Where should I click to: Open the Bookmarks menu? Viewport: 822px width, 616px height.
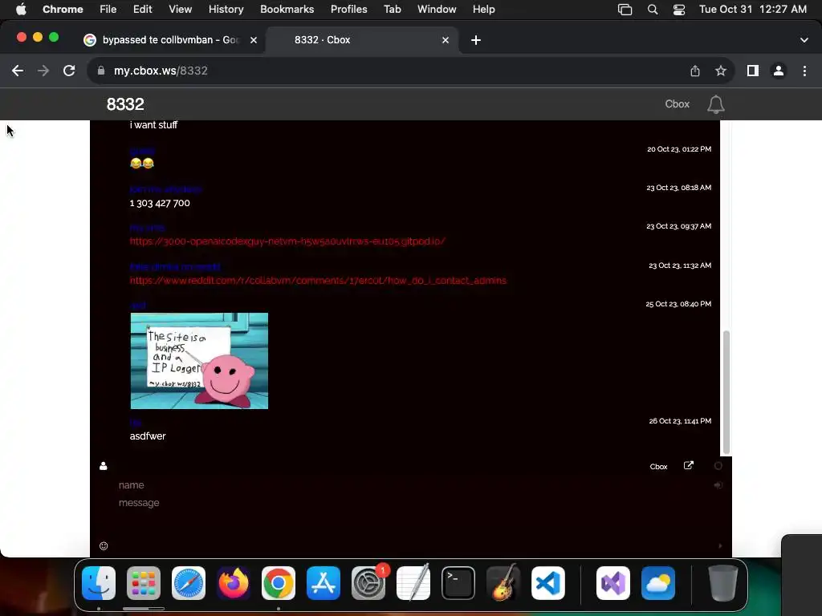tap(287, 10)
